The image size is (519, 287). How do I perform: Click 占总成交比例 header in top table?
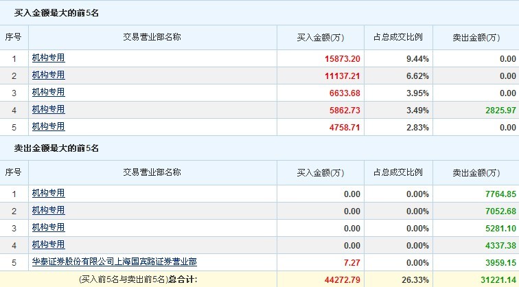[398, 37]
